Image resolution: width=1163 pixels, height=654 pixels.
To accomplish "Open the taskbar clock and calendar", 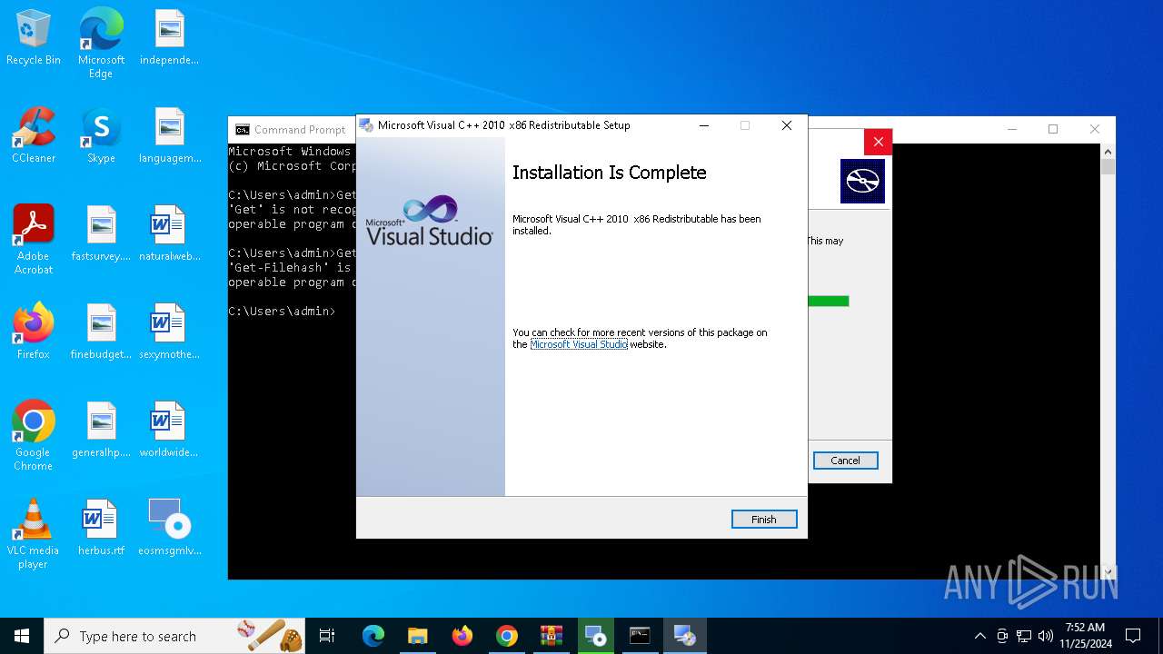I will (x=1085, y=636).
